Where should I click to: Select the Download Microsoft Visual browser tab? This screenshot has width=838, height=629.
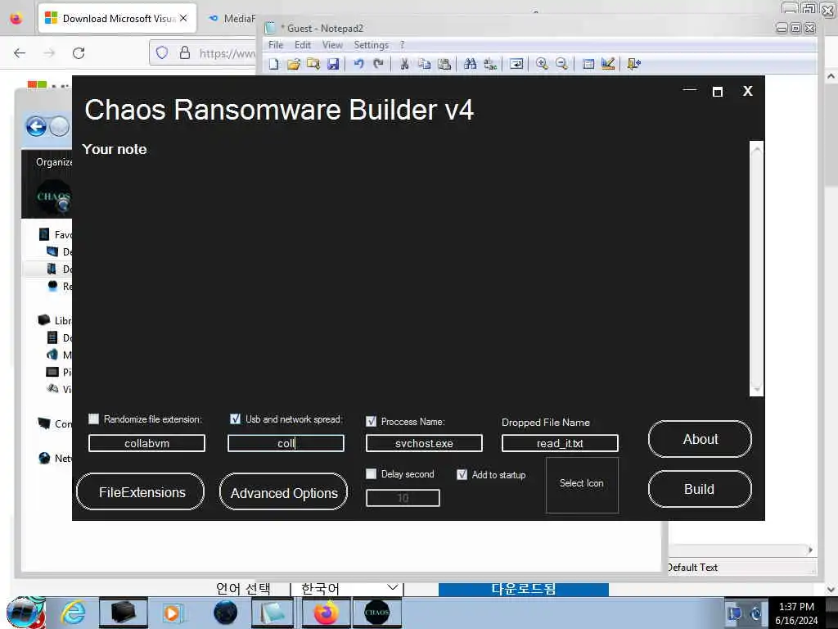118,18
